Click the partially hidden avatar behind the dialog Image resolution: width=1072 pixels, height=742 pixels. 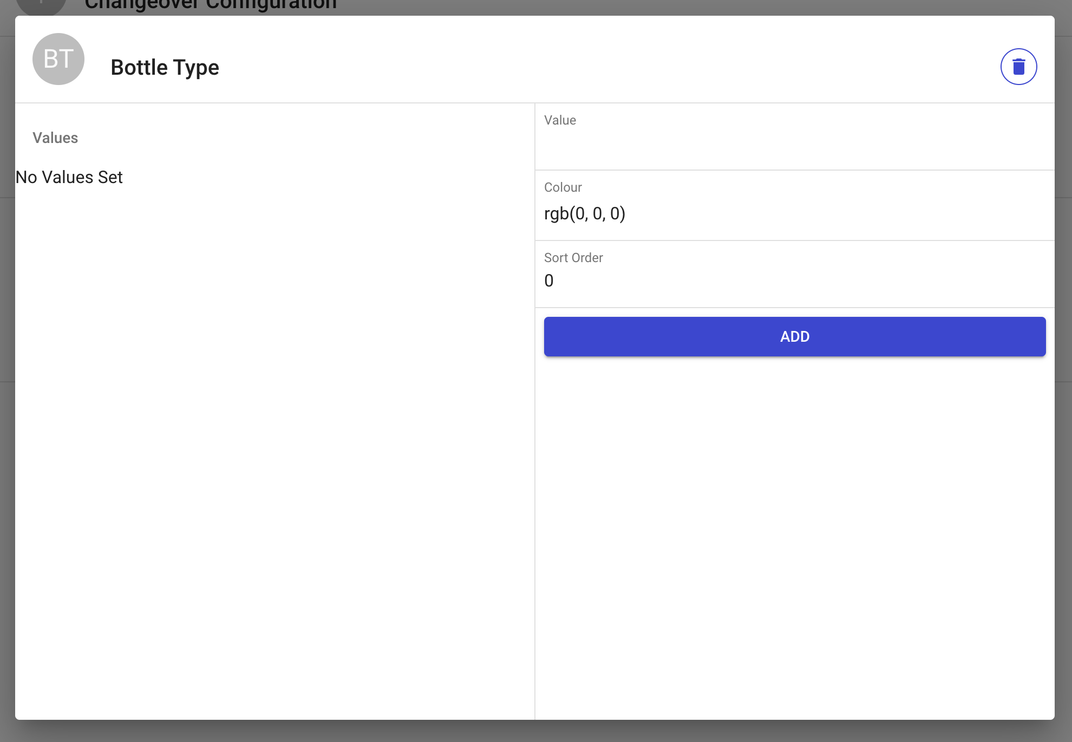(x=41, y=6)
